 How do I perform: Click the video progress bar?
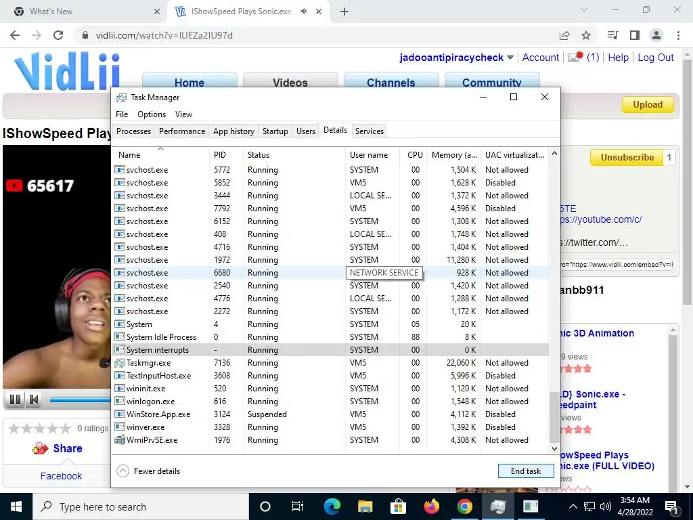coord(80,399)
